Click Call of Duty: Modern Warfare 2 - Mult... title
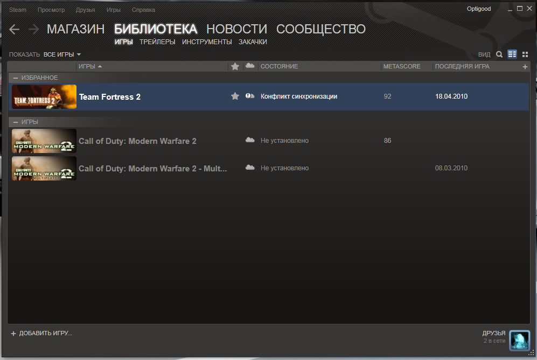Image resolution: width=537 pixels, height=360 pixels. [x=153, y=169]
